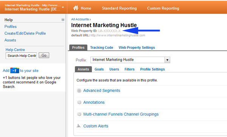
Task: Open the Users sub-tab
Action: tap(114, 69)
